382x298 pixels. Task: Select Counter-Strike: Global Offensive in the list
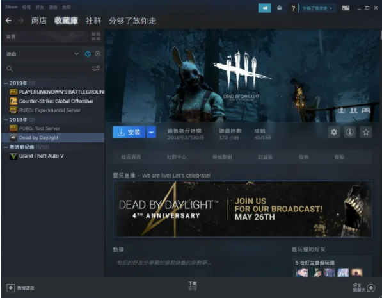56,101
